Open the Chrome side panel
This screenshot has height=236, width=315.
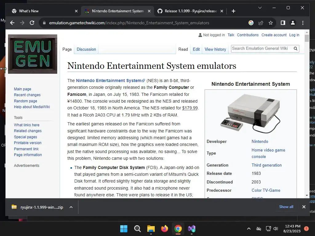click(283, 23)
